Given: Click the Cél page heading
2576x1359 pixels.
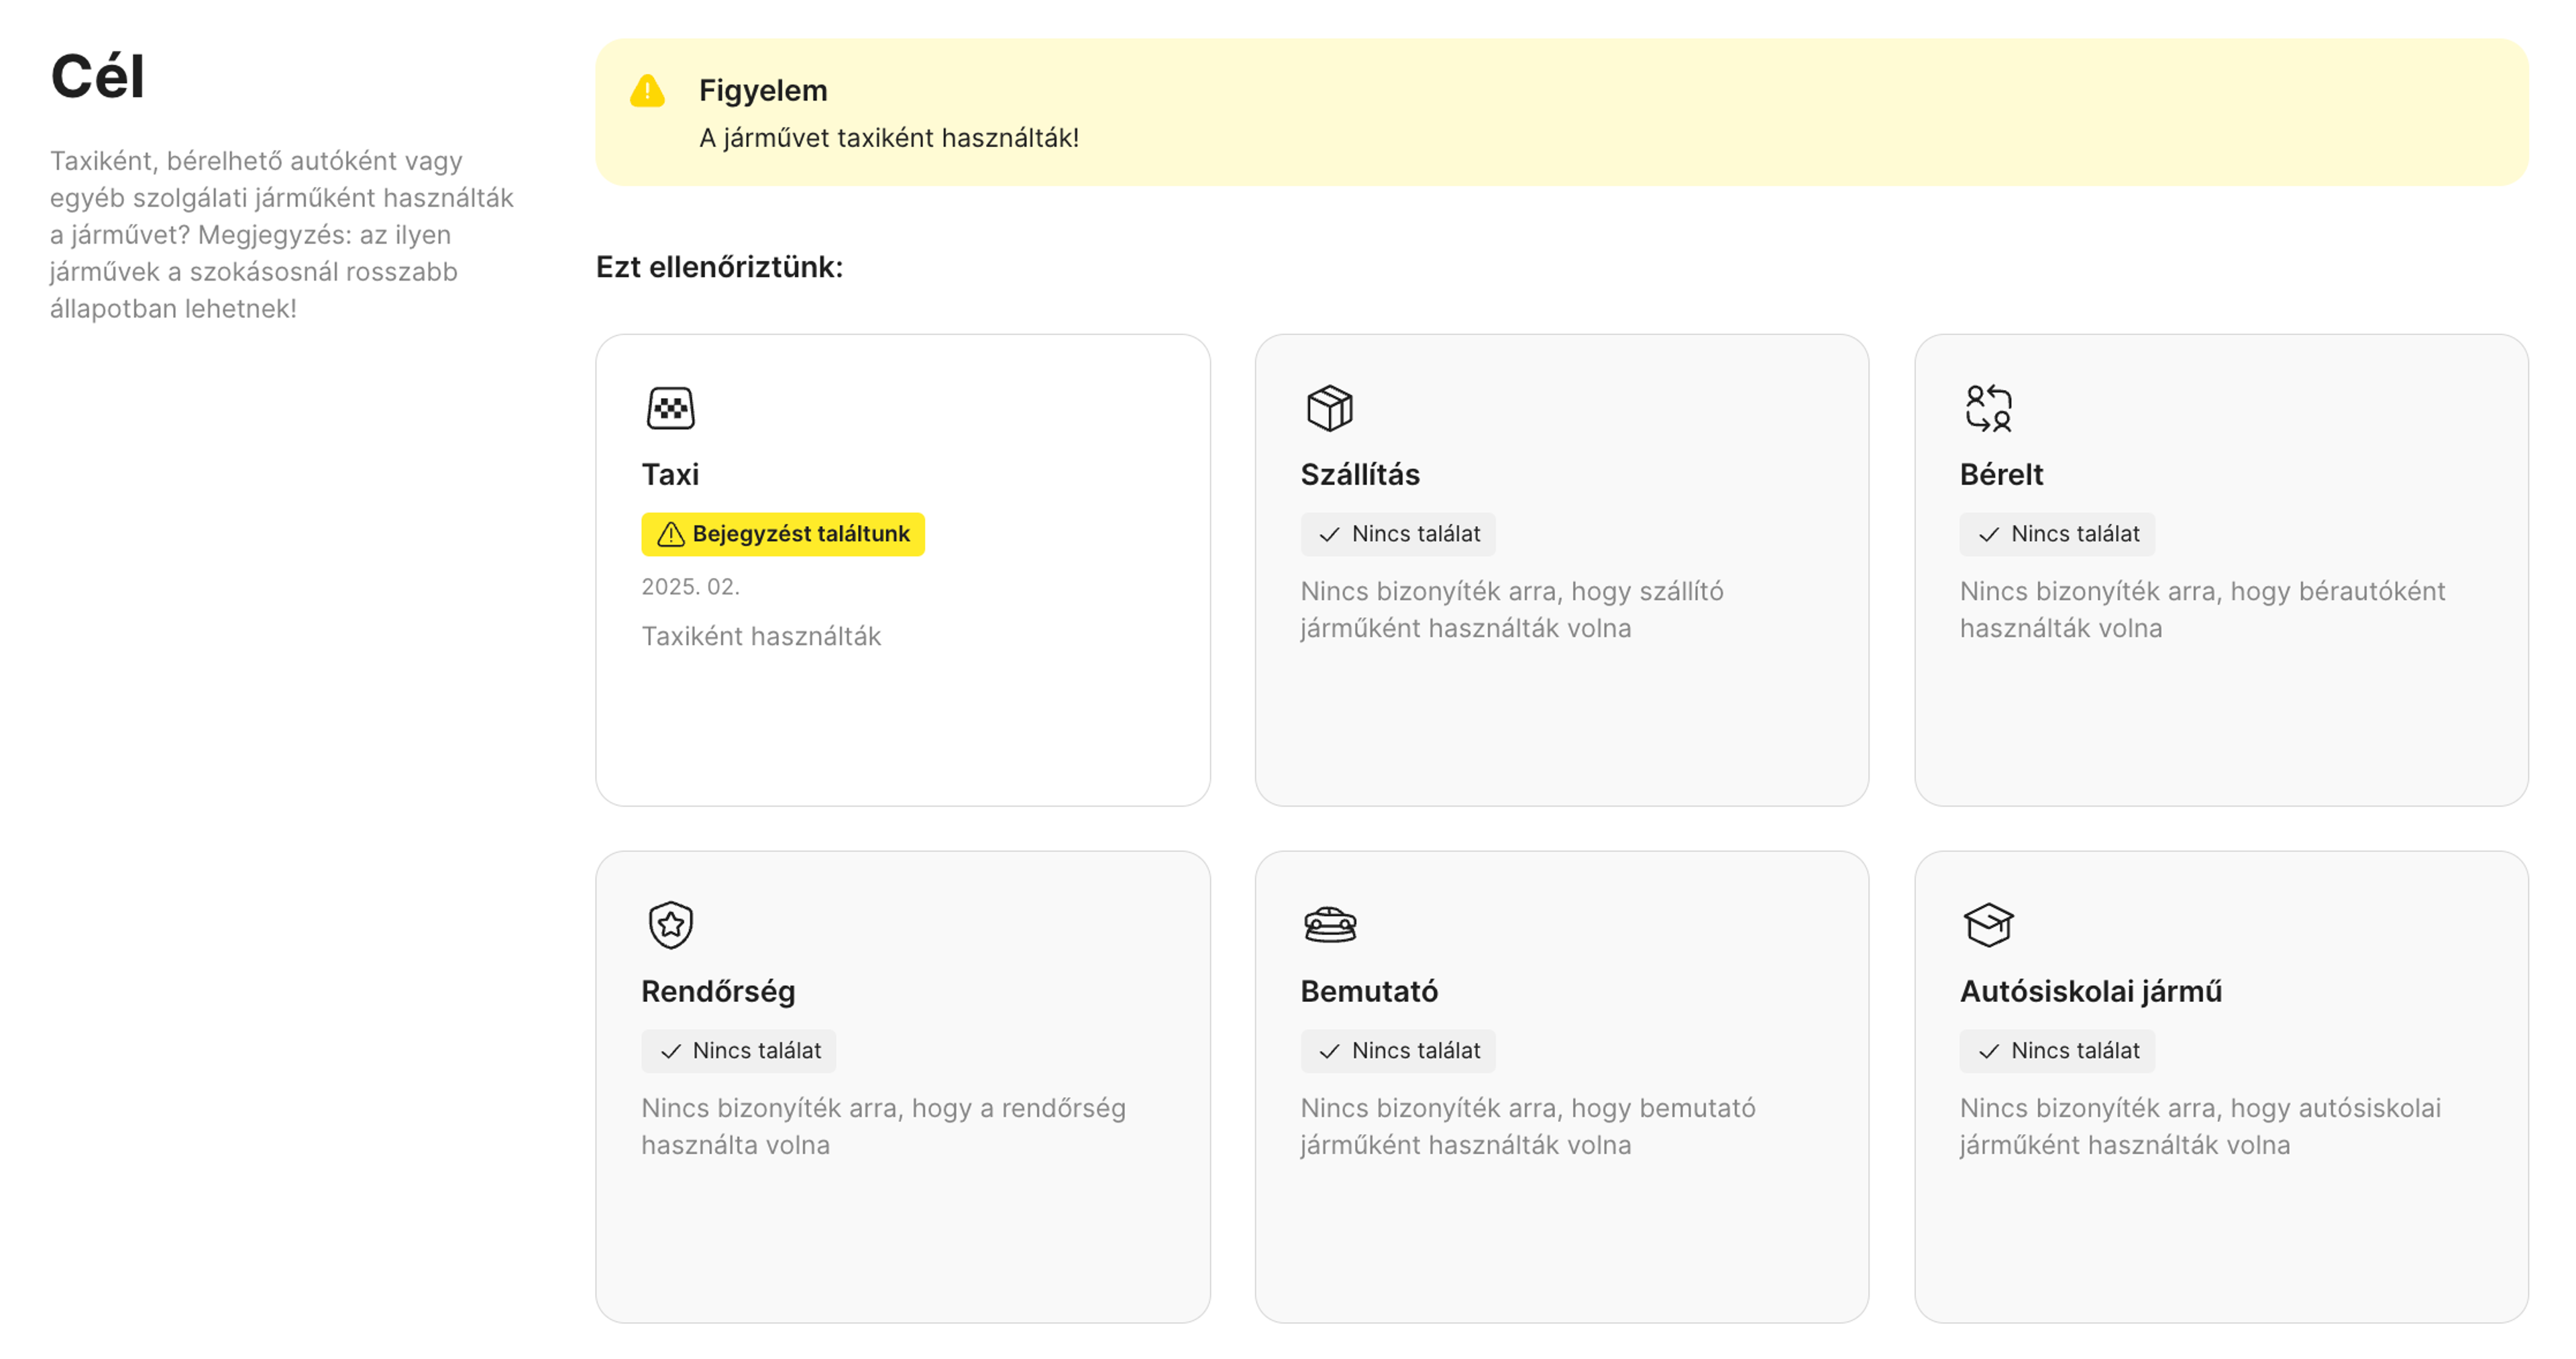Looking at the screenshot, I should [98, 77].
